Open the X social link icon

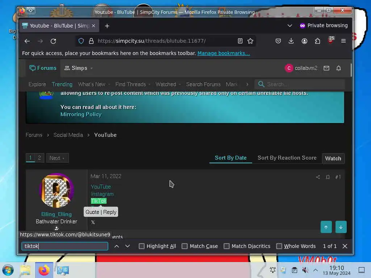point(93,222)
